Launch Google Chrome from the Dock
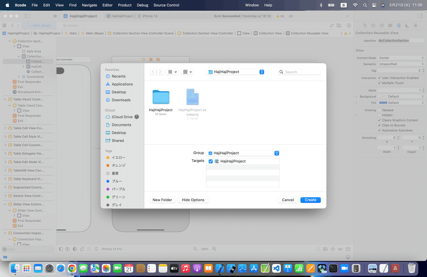 (72, 268)
